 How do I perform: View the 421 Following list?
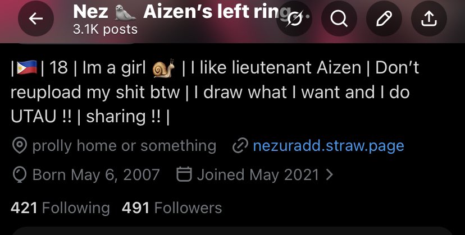(x=60, y=208)
